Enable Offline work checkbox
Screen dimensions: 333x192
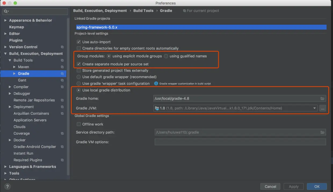79,124
